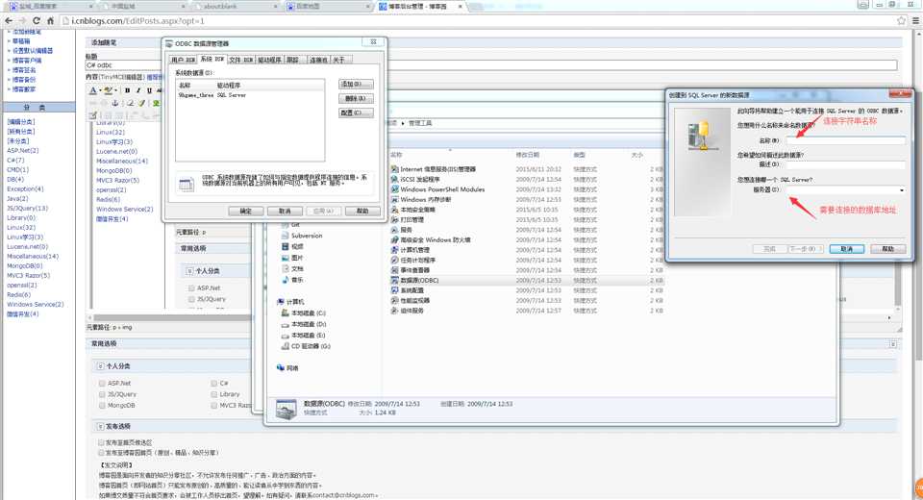Click the Bold icon in TinyMCE toolbar
Viewport: 923px width, 500px height.
pyautogui.click(x=127, y=90)
